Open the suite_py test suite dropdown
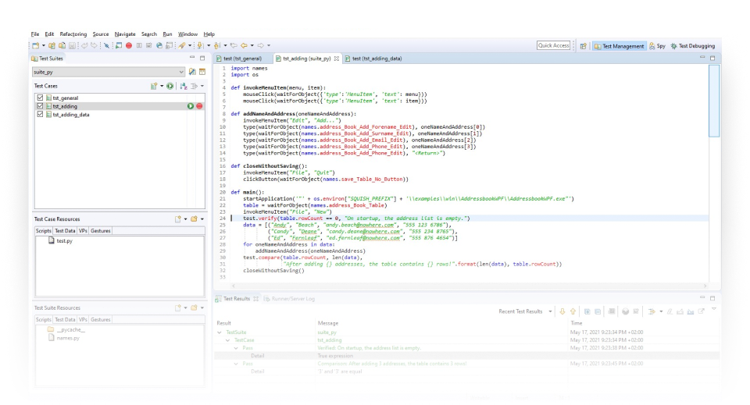Viewport: 750px width, 405px height. coord(180,72)
